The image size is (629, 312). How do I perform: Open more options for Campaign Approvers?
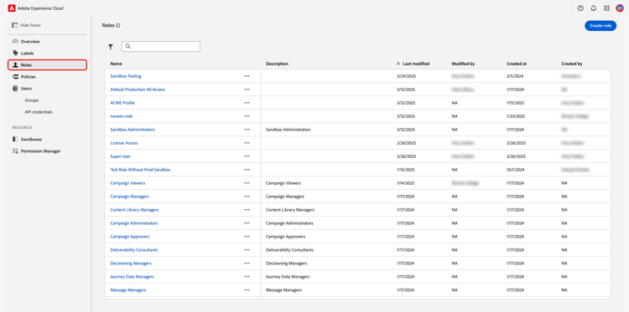pos(247,237)
